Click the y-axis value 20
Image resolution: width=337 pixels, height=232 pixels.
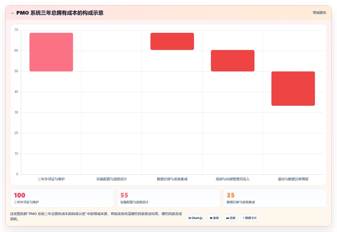tap(16, 133)
